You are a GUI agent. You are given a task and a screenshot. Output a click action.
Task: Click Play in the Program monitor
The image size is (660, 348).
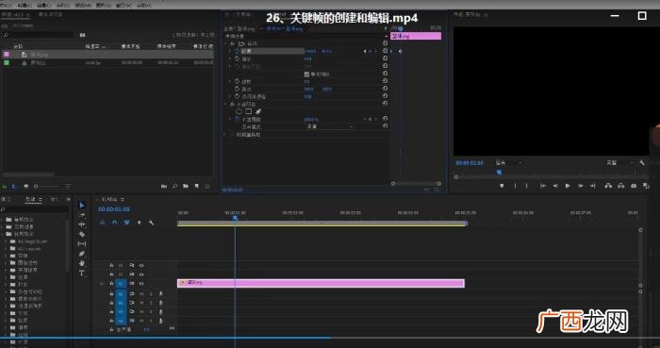pos(568,186)
